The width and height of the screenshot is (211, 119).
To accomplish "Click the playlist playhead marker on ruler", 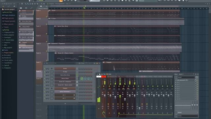I will click(84, 8).
